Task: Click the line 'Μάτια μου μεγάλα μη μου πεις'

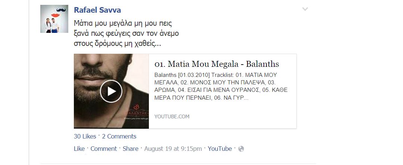Action: pos(123,24)
